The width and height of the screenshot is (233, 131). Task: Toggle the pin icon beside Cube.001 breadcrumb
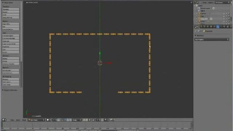196,31
